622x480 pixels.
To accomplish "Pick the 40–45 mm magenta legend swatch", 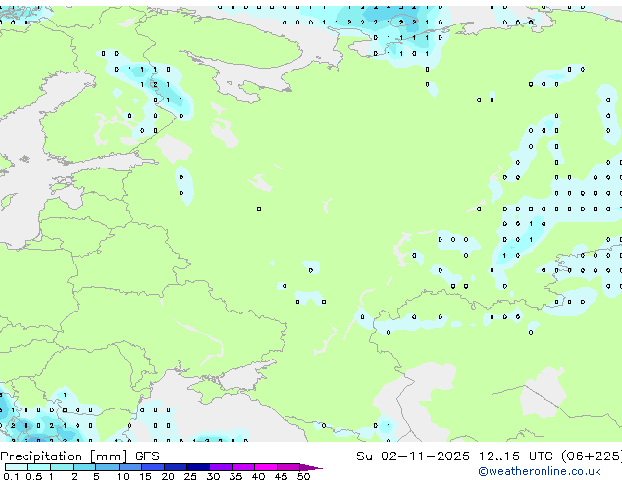I will [266, 467].
